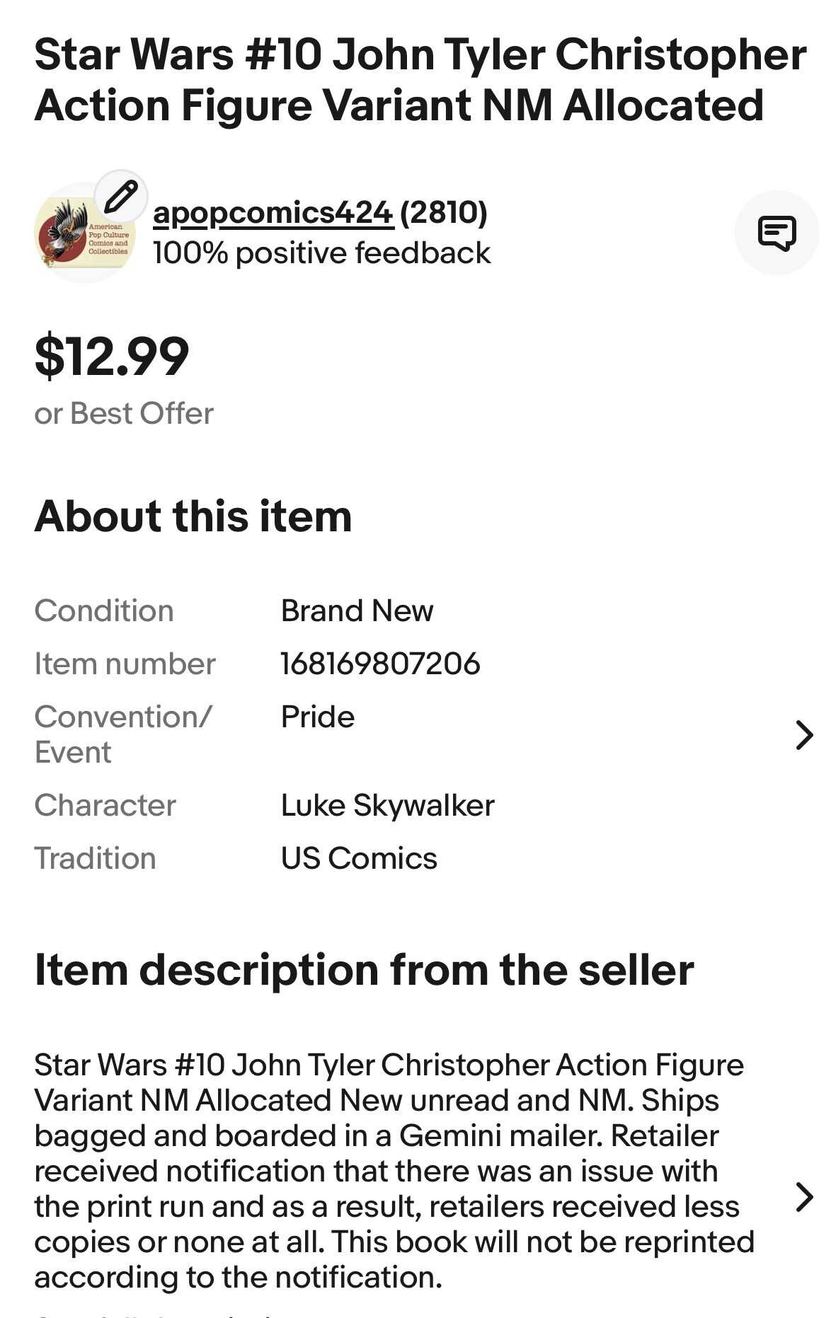Tap the Luke Skywalker character value
This screenshot has width=831, height=1318.
387,805
